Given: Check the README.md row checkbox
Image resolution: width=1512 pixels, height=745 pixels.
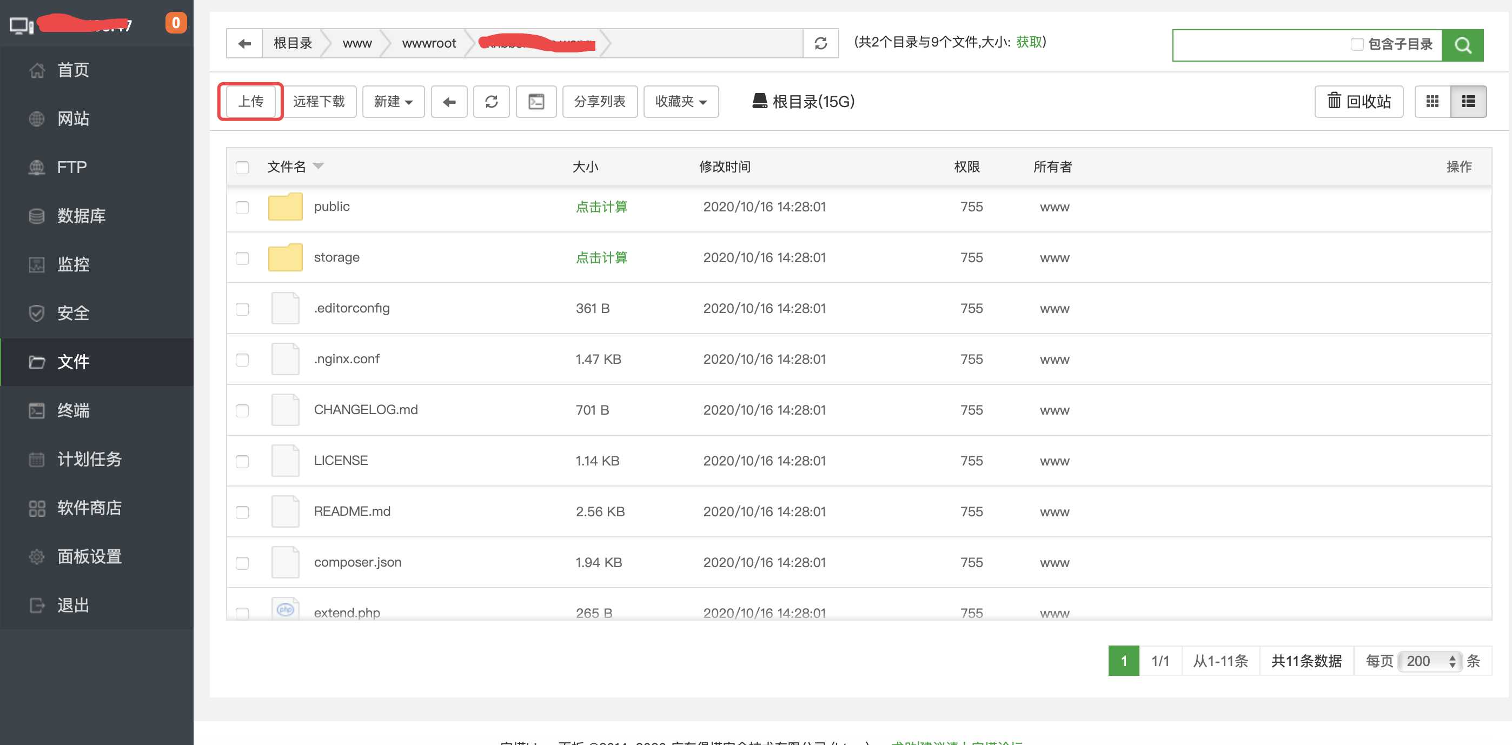Looking at the screenshot, I should pyautogui.click(x=242, y=512).
